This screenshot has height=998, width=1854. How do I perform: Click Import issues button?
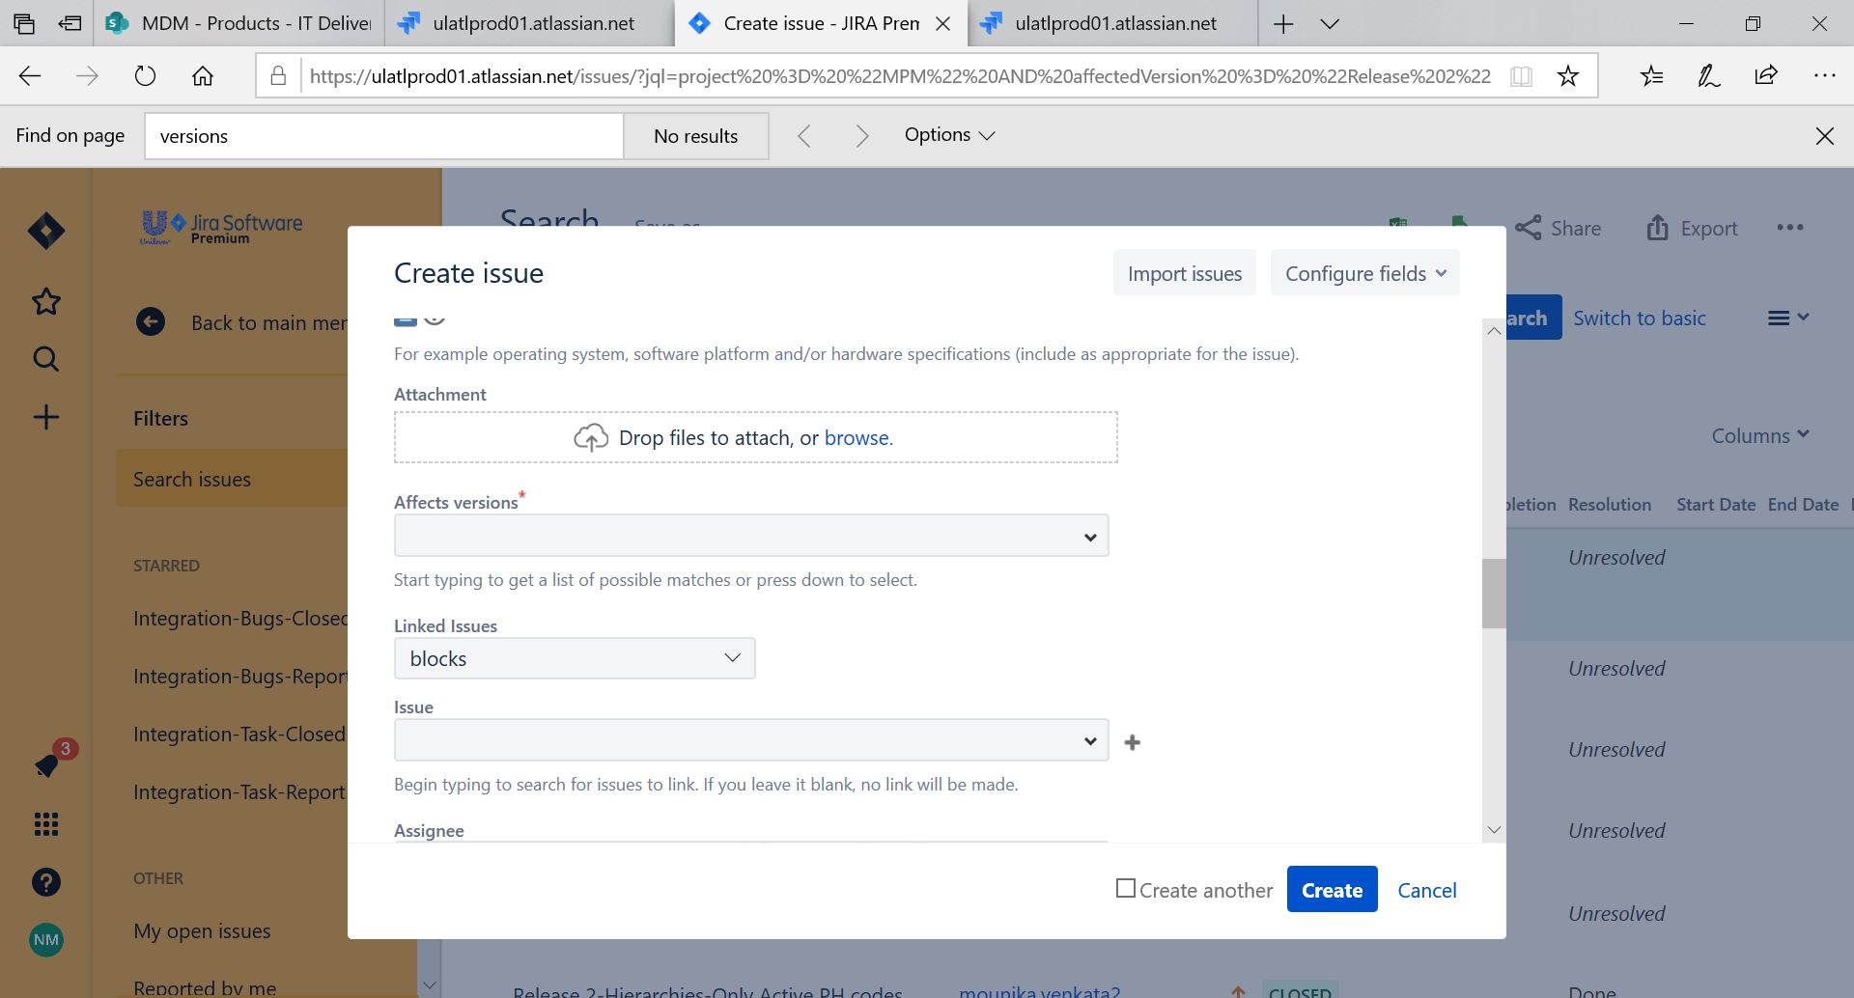point(1184,273)
